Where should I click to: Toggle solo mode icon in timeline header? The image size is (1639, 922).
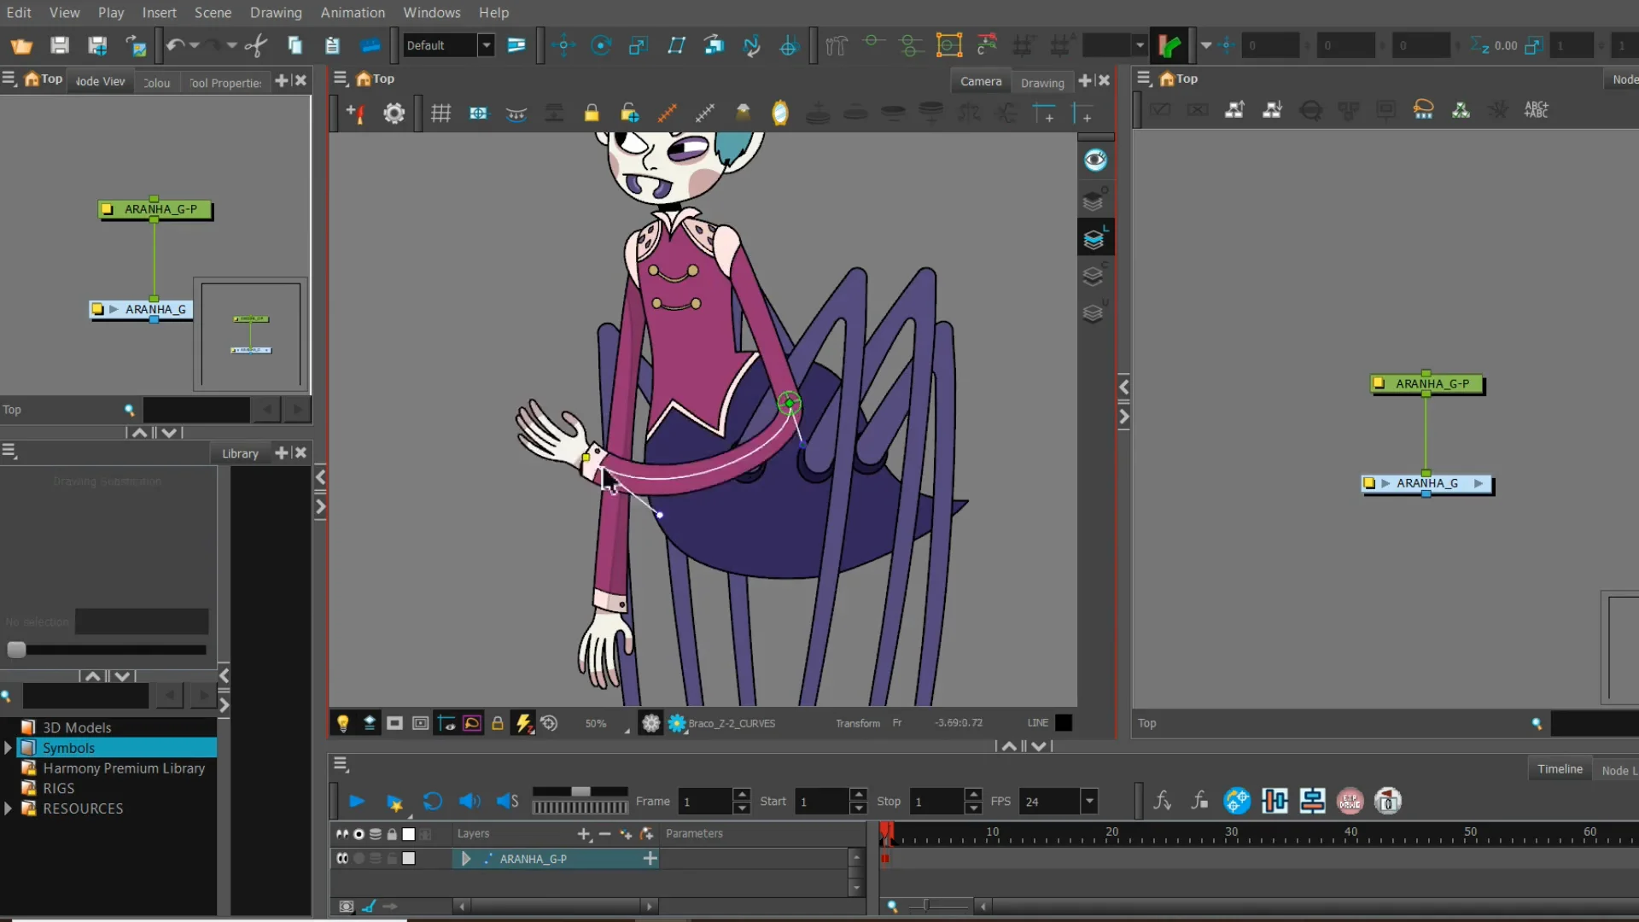(x=359, y=834)
